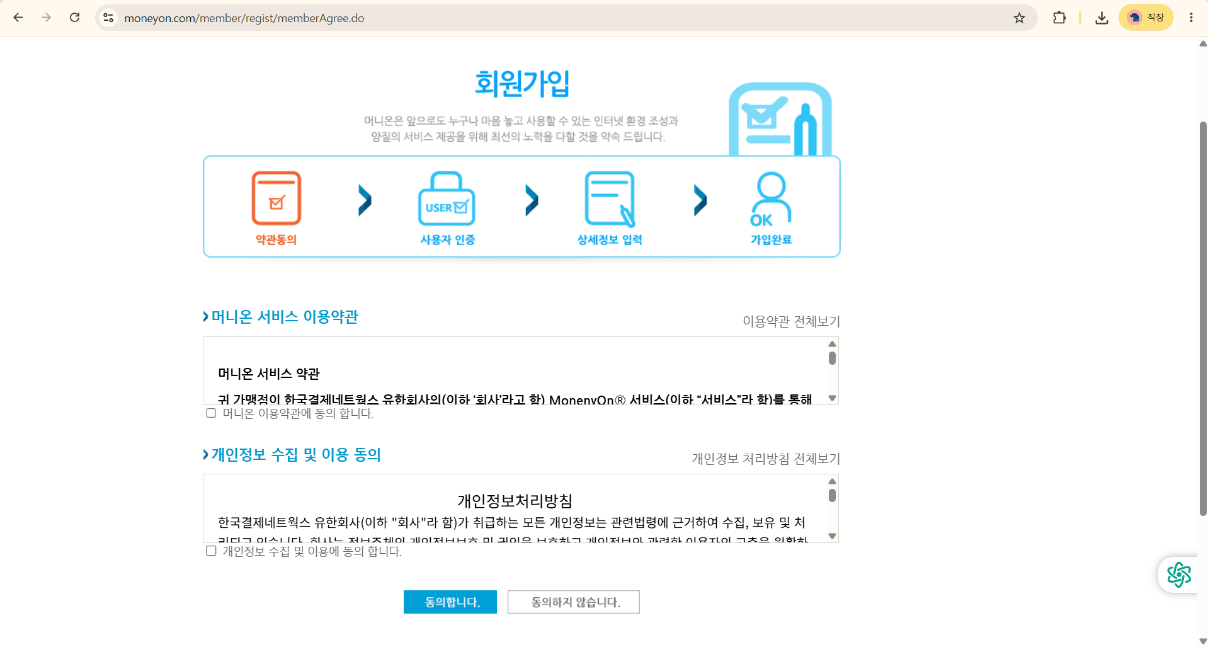Click the chevron after 약관동의 step
Screen dimensions: 1208x647
(x=365, y=200)
